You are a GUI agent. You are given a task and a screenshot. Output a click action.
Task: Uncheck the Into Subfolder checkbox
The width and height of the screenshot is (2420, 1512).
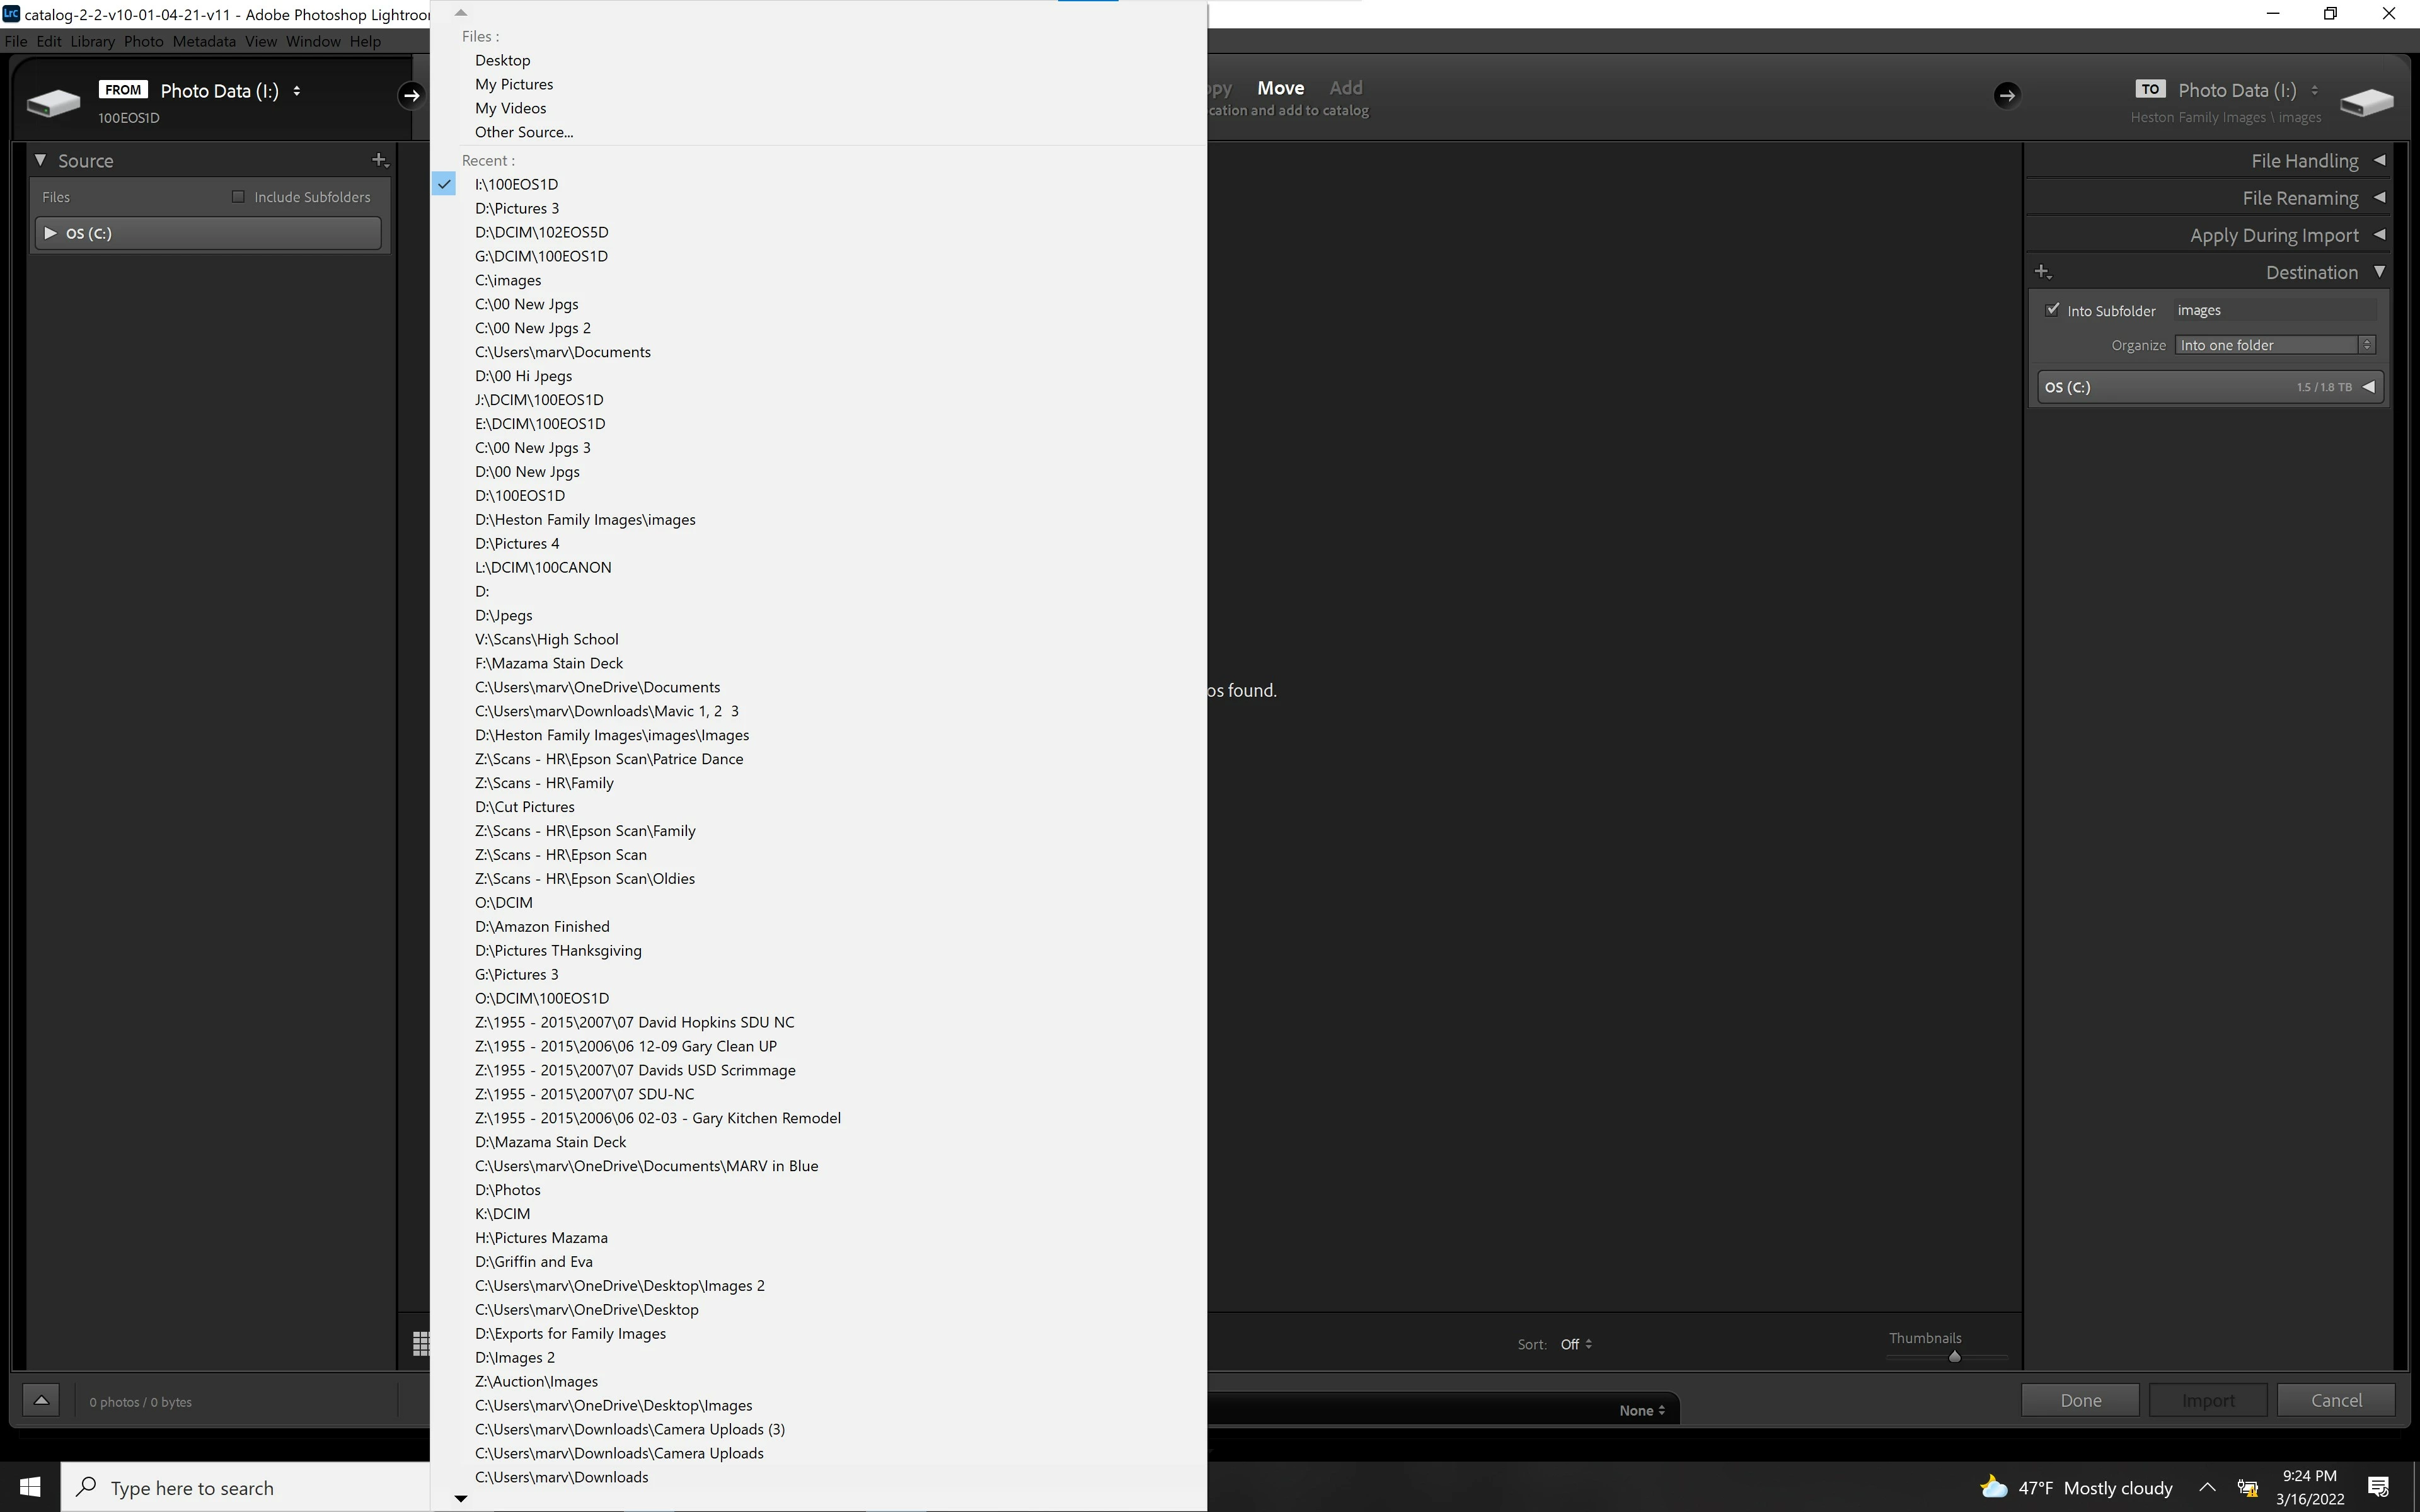2053,310
